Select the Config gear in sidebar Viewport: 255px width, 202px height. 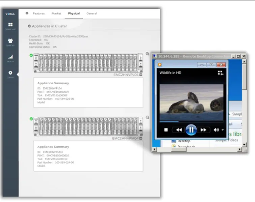coord(10,74)
